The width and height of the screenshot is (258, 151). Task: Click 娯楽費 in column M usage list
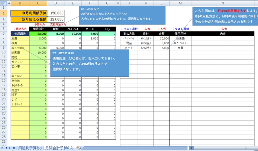[180, 38]
